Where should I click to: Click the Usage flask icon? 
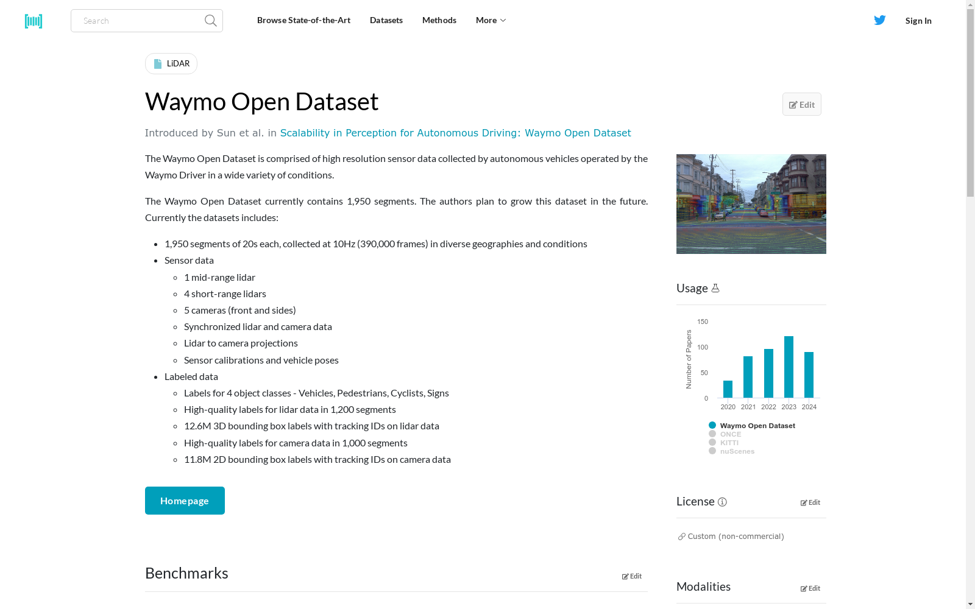coord(715,288)
